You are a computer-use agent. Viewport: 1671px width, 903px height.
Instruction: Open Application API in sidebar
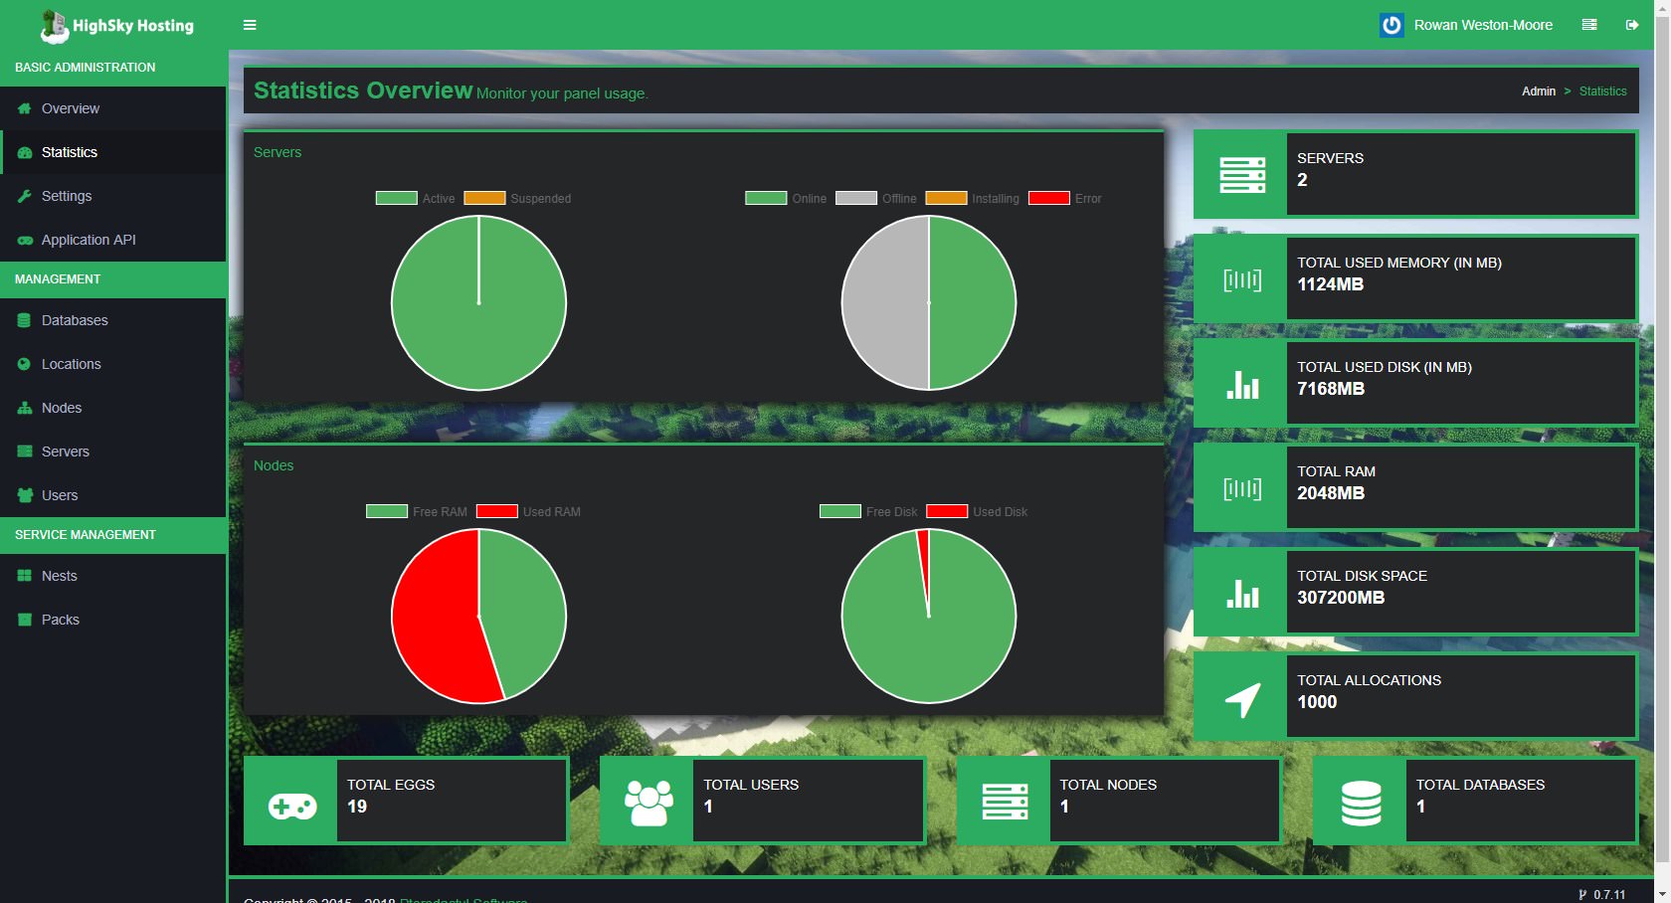89,240
